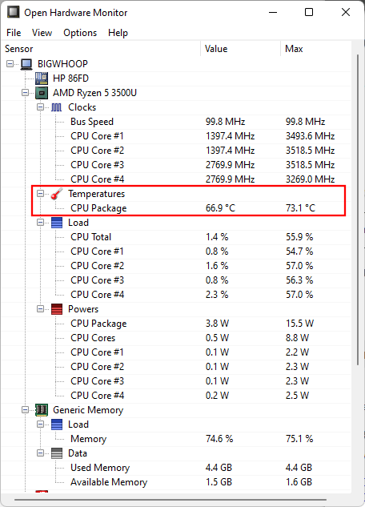Select CPU Core #4 under Powers
This screenshot has width=365, height=507.
pos(176,396)
